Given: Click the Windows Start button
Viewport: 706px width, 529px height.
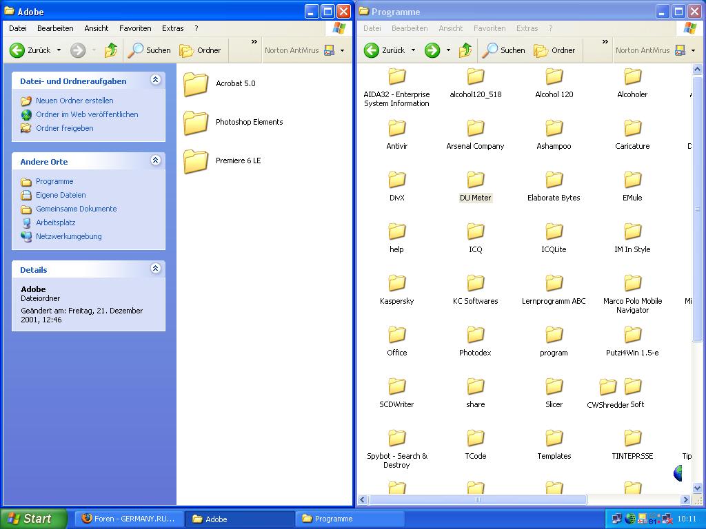Looking at the screenshot, I should pos(32,519).
